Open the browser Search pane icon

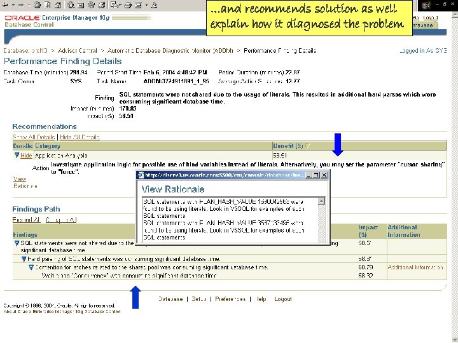click(x=71, y=5)
